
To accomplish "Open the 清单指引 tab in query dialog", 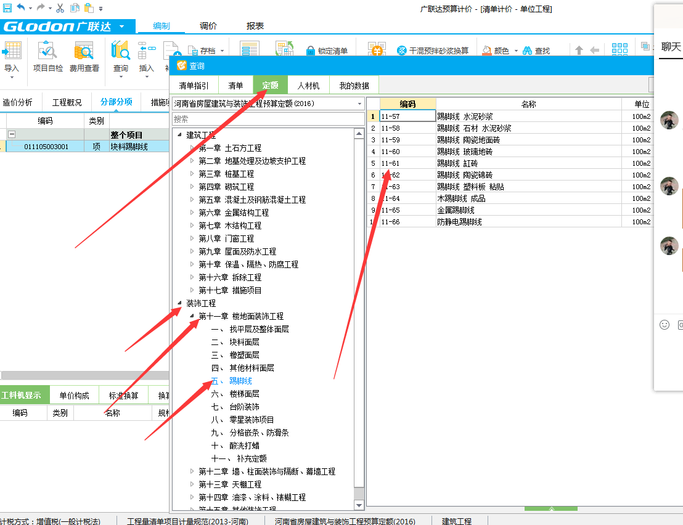I will (194, 86).
